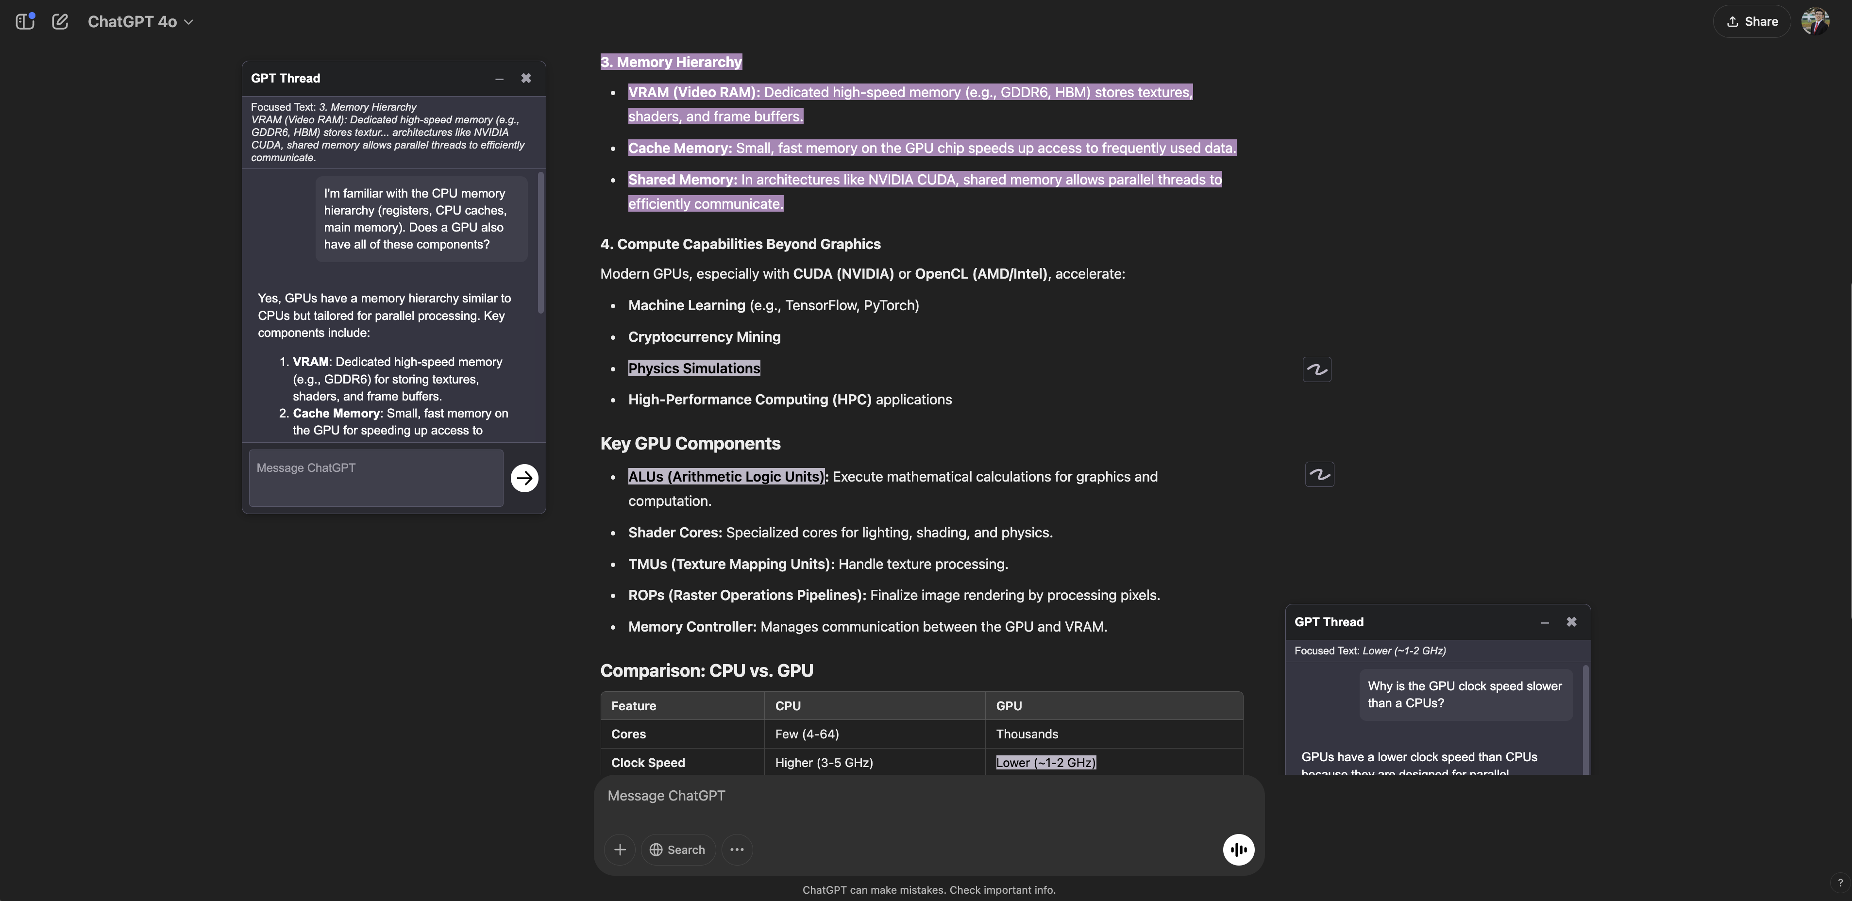
Task: Send message in left GPT Thread
Action: tap(524, 478)
